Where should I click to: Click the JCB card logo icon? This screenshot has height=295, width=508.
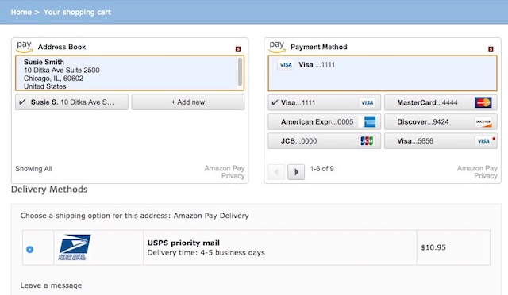tap(367, 141)
